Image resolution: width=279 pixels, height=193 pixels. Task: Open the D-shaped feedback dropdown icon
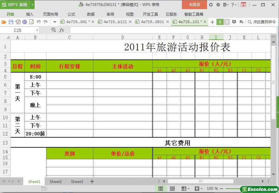tap(226, 5)
